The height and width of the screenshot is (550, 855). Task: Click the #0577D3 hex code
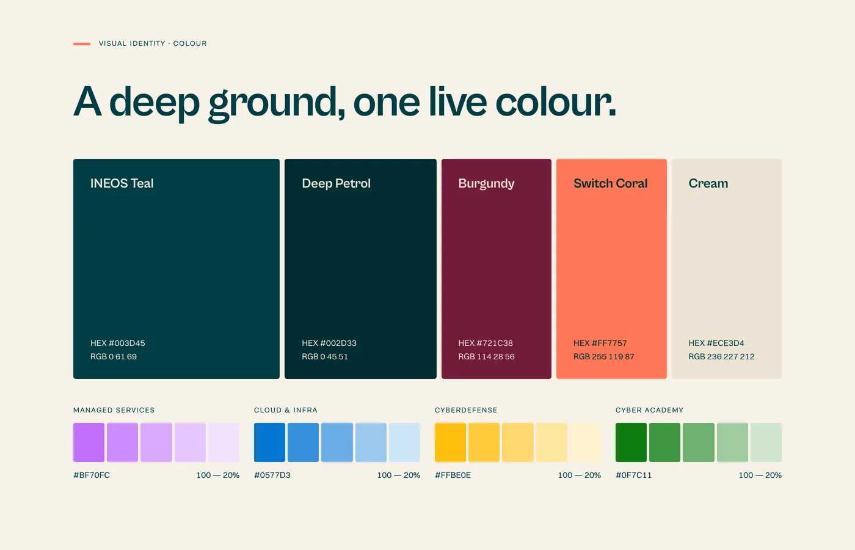(272, 475)
